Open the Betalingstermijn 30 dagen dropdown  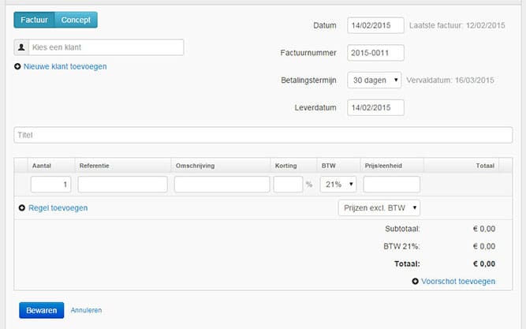pos(375,80)
